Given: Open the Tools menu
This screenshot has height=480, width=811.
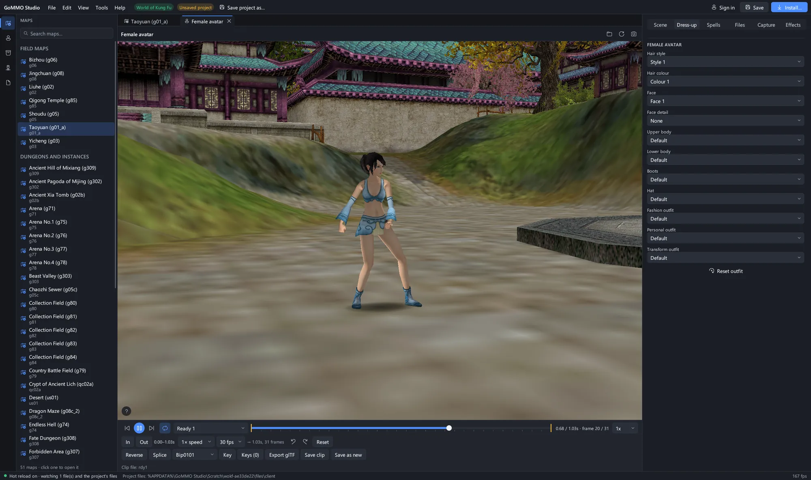Looking at the screenshot, I should coord(101,7).
